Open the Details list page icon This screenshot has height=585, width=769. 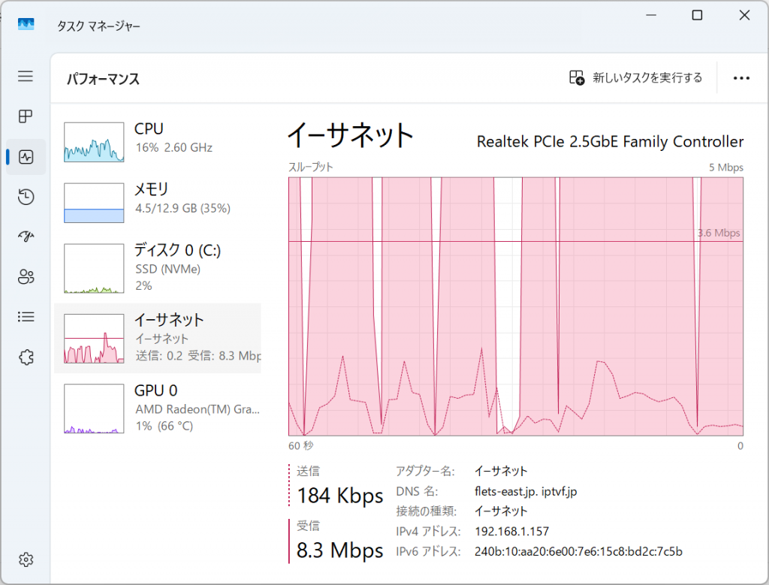point(26,317)
